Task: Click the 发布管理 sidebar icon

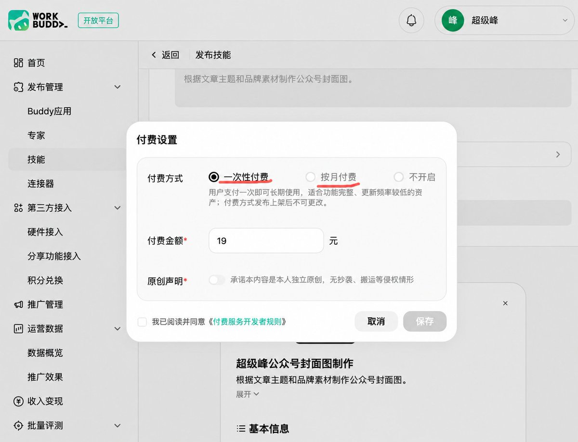Action: [x=18, y=87]
